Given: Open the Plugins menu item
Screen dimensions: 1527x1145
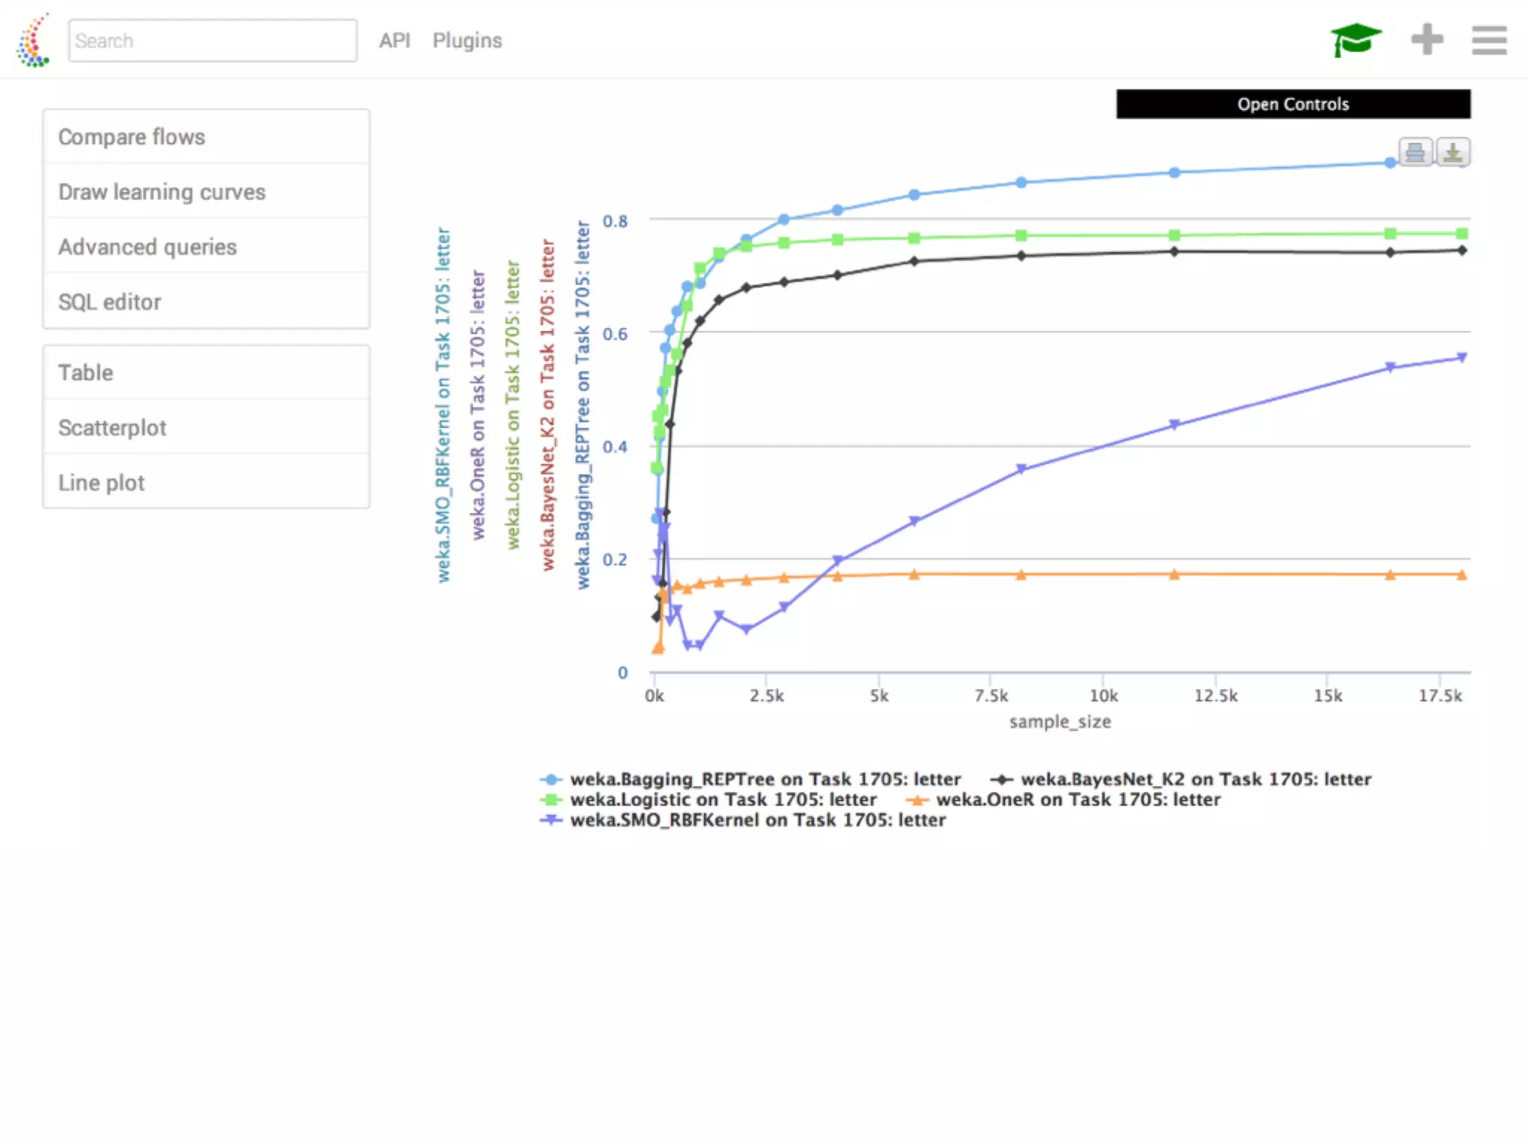Looking at the screenshot, I should tap(467, 41).
